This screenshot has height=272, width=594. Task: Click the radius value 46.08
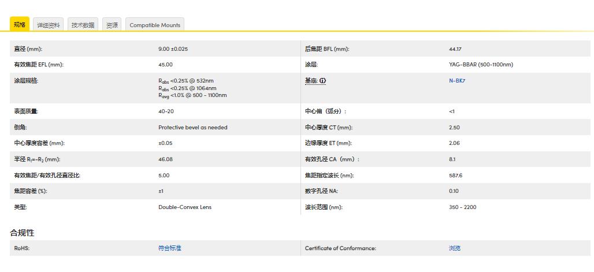pos(165,159)
